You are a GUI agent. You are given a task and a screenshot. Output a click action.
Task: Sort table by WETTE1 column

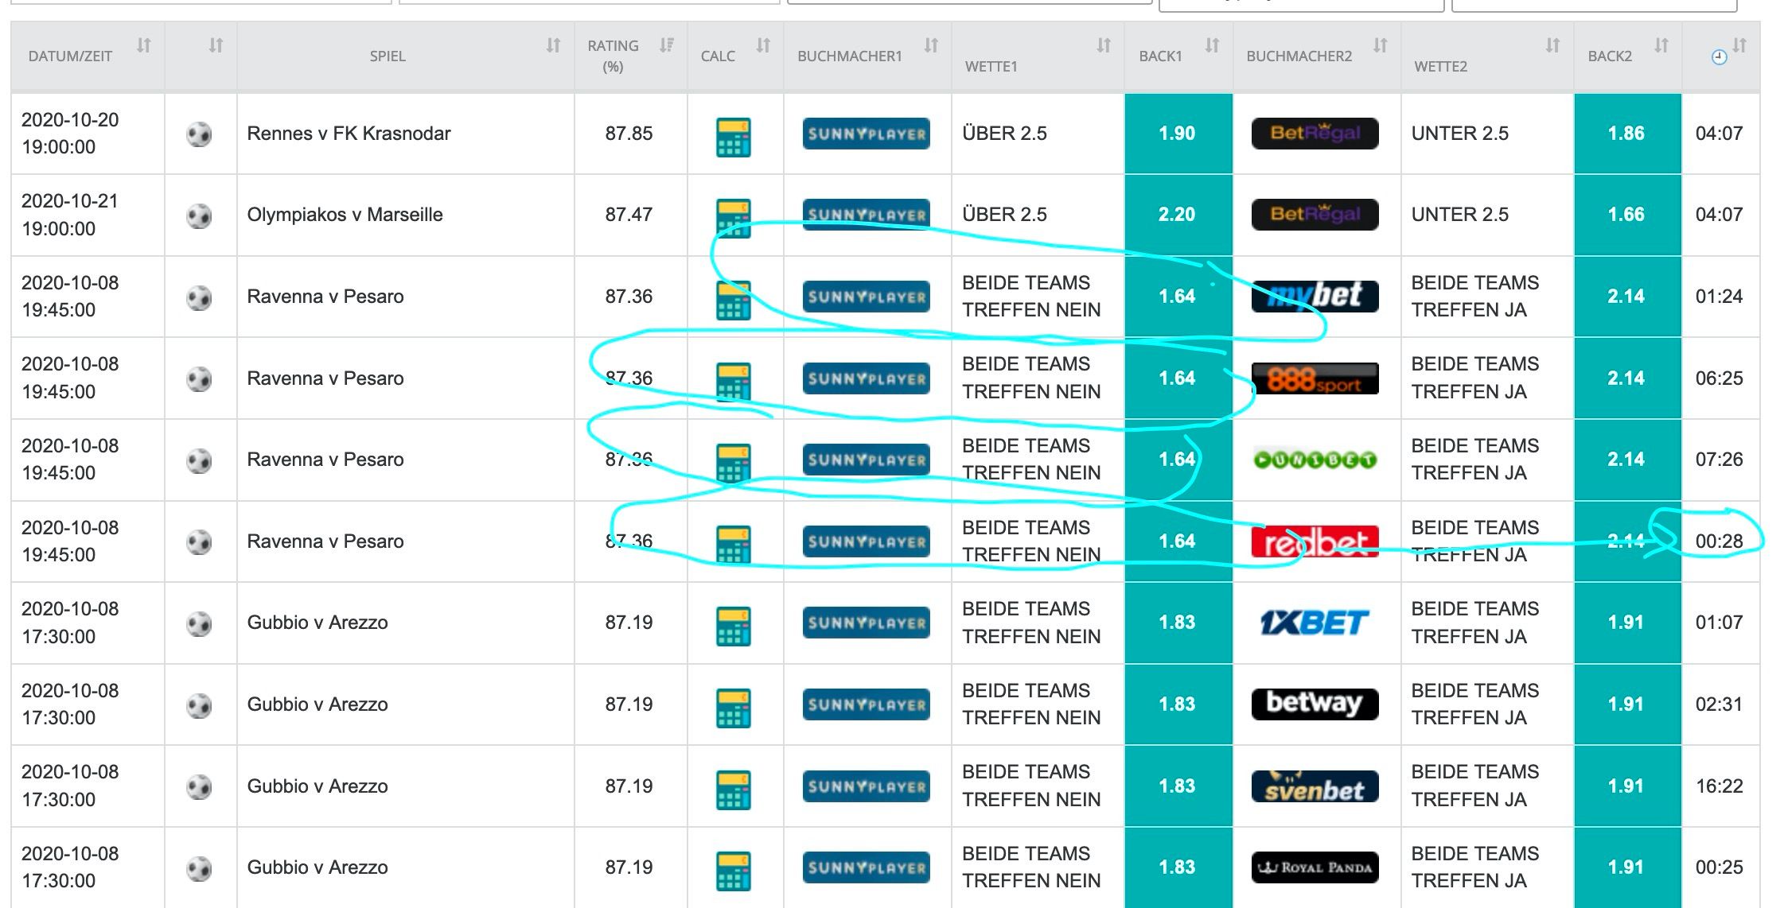1103,45
